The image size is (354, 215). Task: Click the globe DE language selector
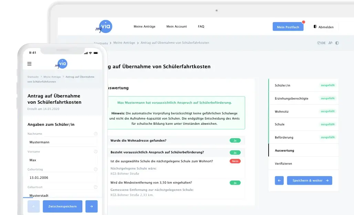tap(321, 43)
